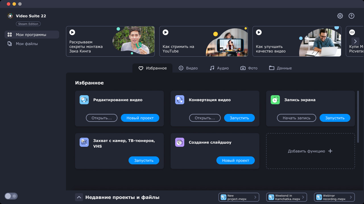Click the camera capture app icon
The image size is (364, 204).
coord(84,142)
